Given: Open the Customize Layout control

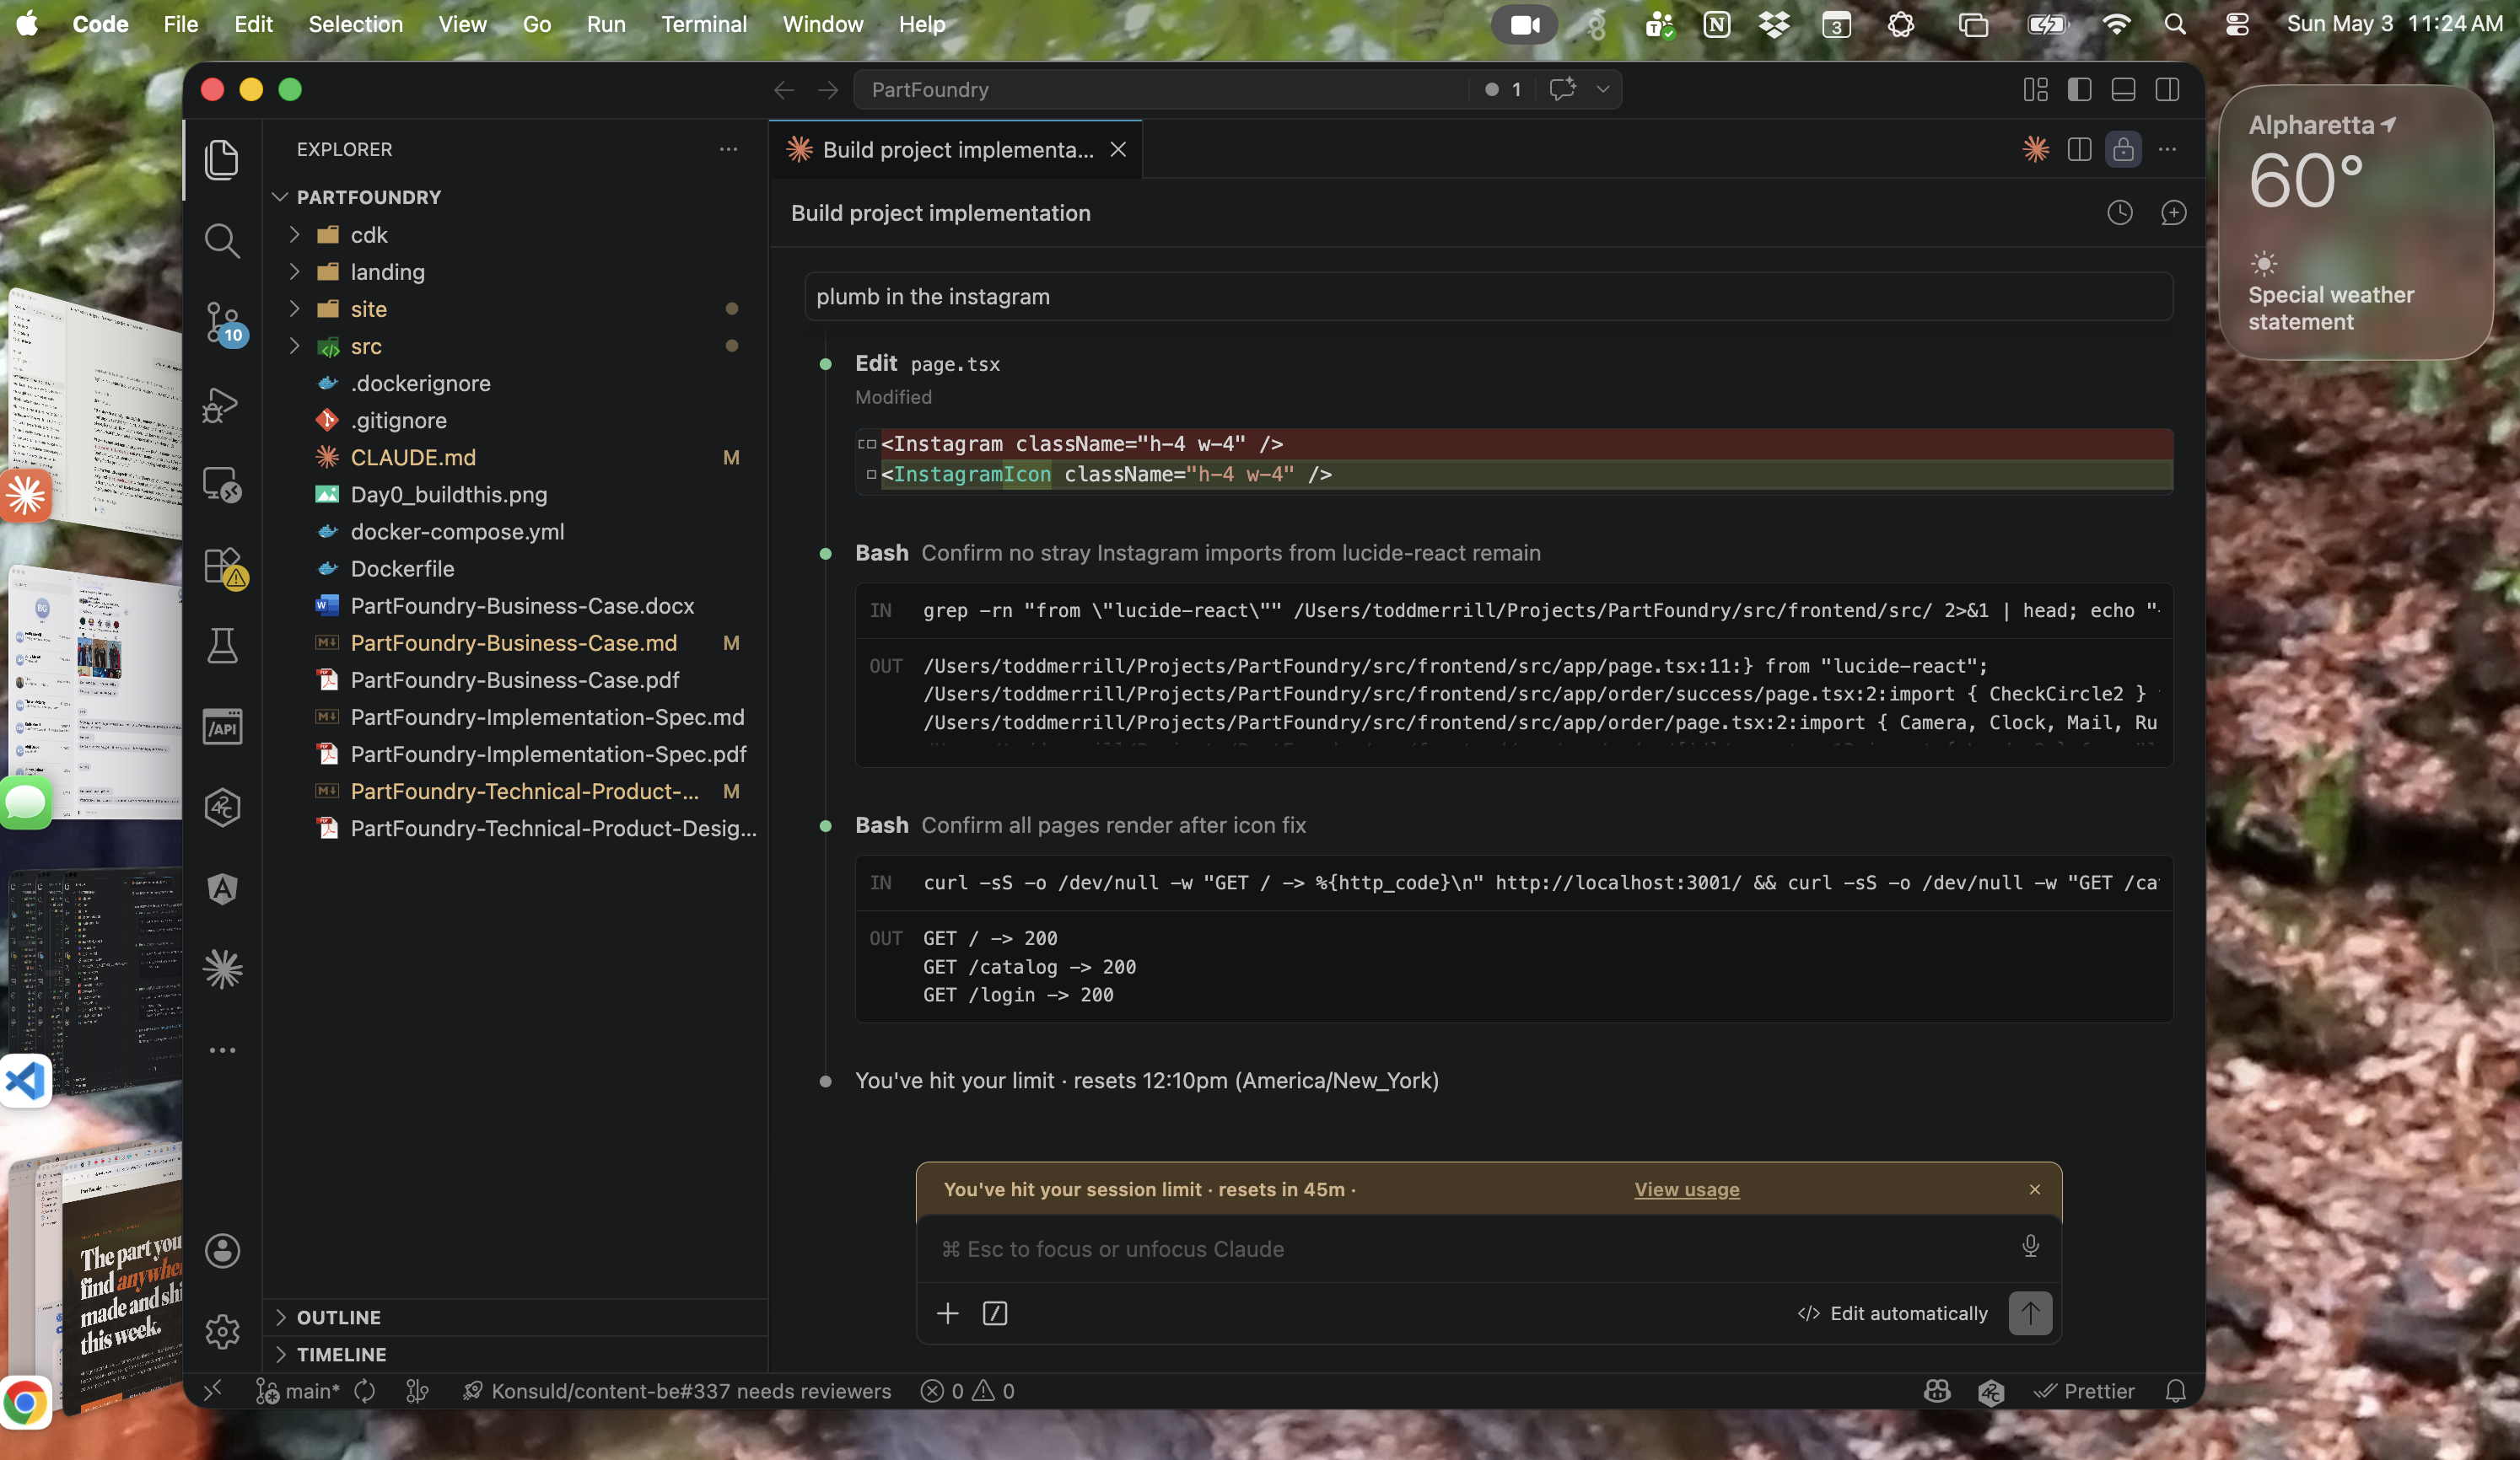Looking at the screenshot, I should (x=2035, y=90).
